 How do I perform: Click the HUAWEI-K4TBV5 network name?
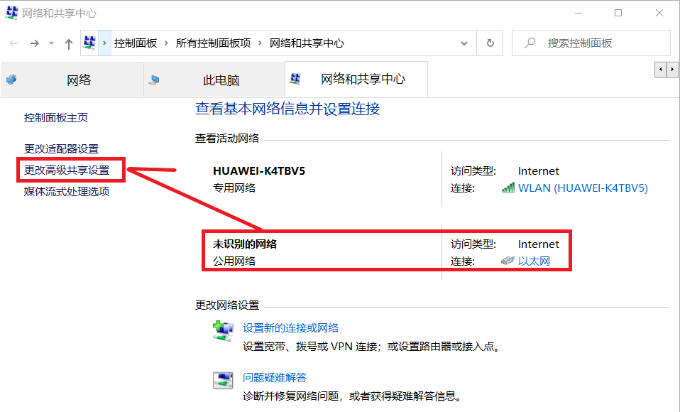pos(259,171)
